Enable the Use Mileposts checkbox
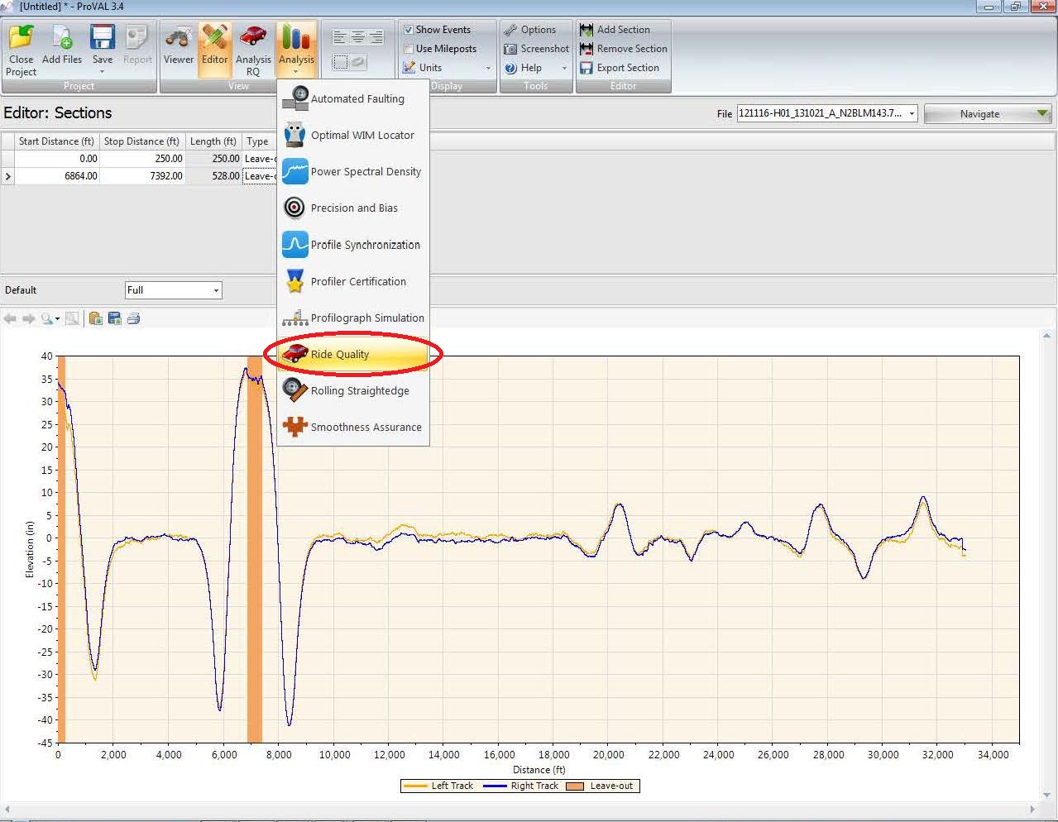1058x822 pixels. pos(409,49)
